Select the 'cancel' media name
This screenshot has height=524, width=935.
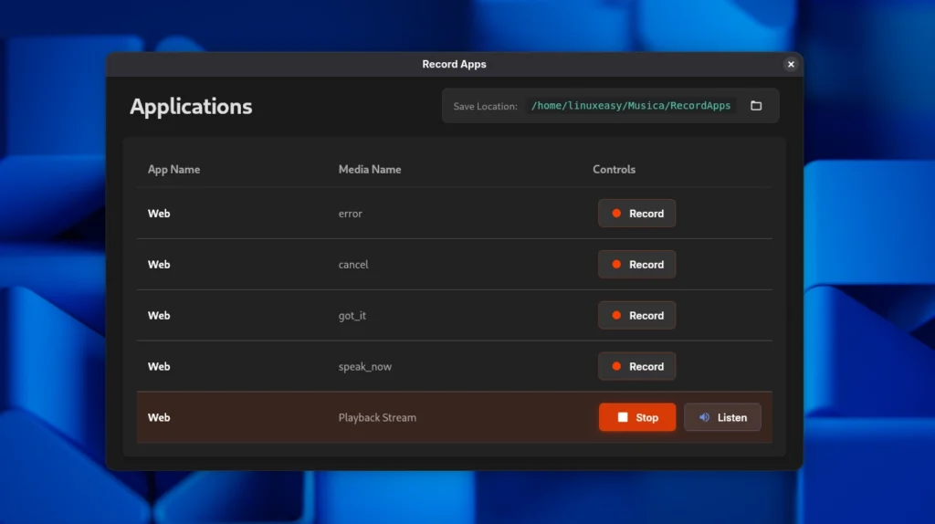tap(353, 264)
